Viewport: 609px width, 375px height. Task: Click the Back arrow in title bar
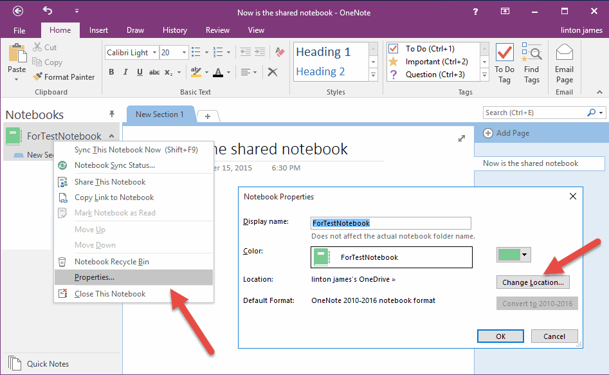click(18, 12)
